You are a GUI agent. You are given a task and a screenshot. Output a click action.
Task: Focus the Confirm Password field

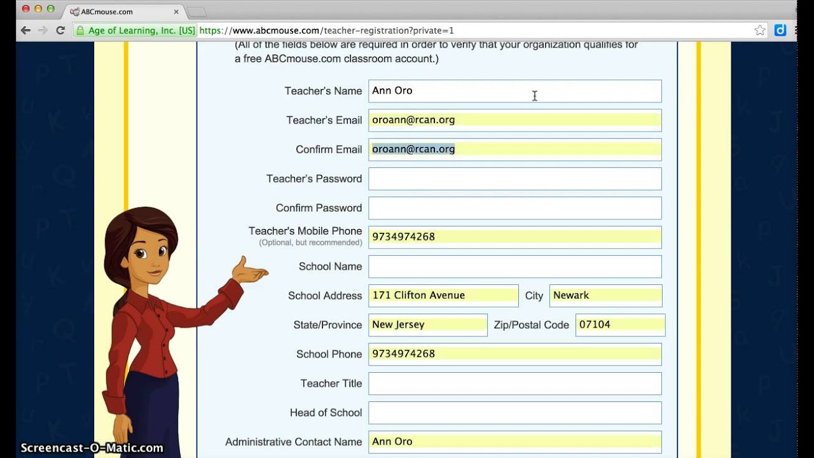(x=515, y=208)
